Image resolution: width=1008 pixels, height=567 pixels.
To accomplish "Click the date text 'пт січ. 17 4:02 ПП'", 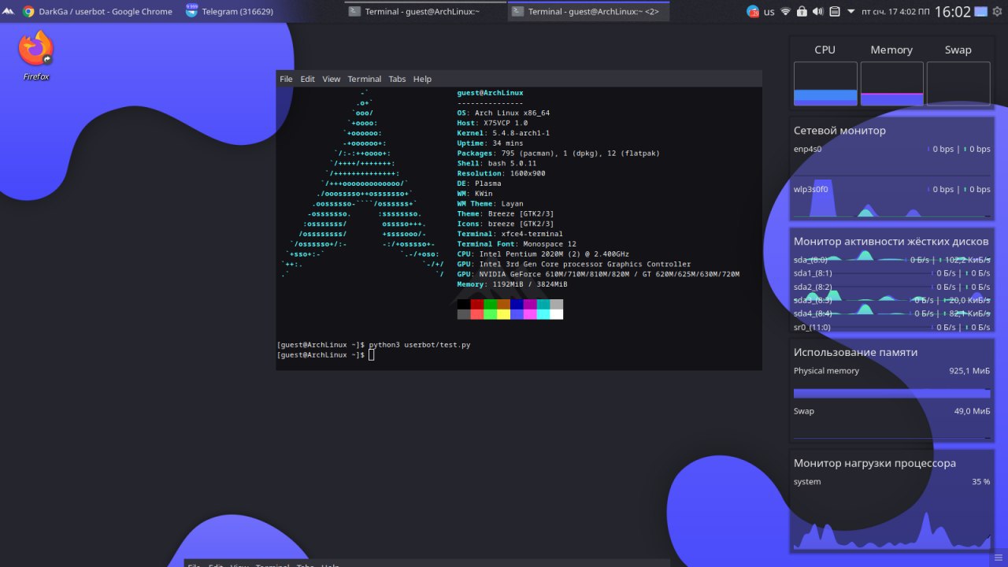I will 895,12.
